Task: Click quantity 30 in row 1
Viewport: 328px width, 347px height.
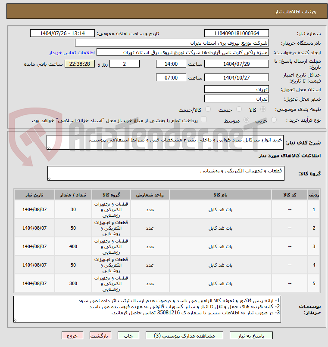Action: 73,209
